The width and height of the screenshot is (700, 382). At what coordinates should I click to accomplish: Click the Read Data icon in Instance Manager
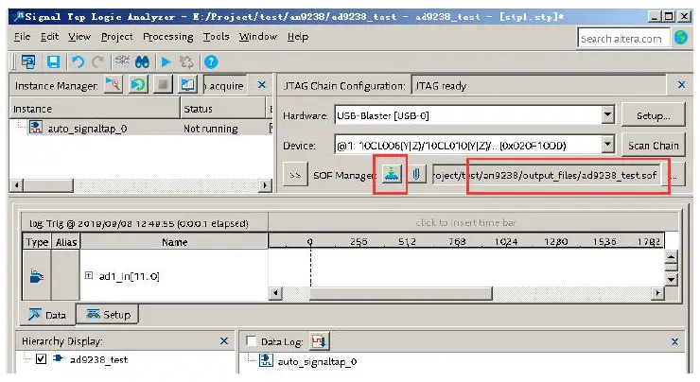[187, 84]
